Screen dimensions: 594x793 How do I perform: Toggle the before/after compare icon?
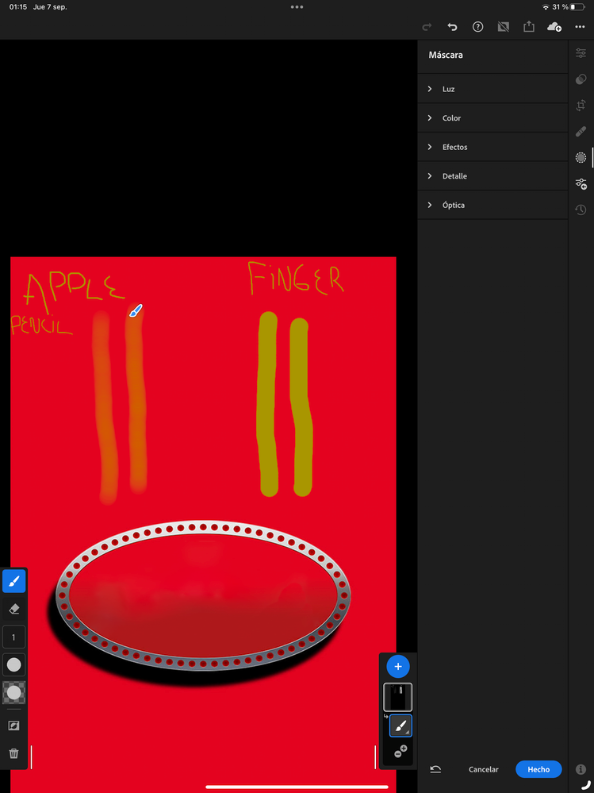pos(503,27)
